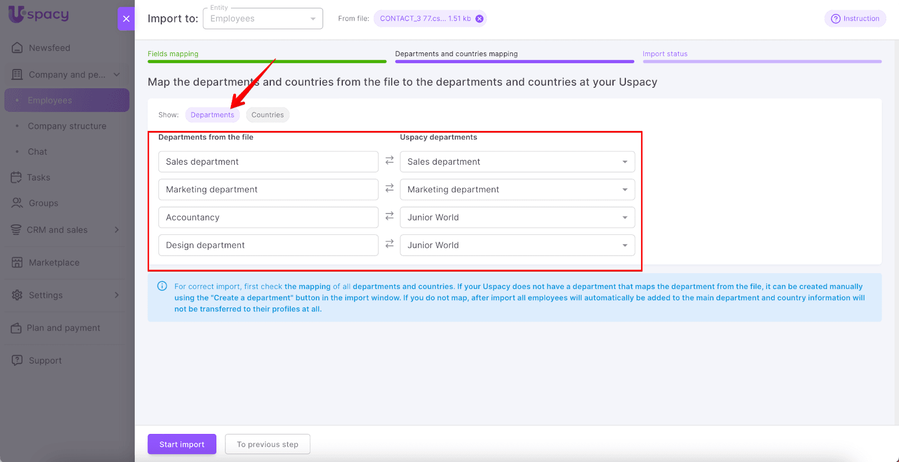
Task: Click the Support question icon
Action: tap(17, 360)
